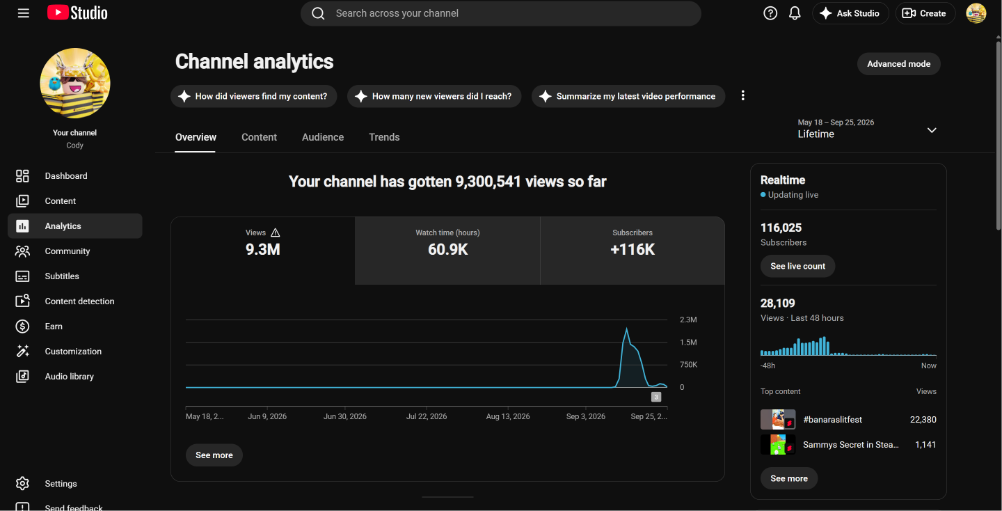Click the Create video button
Image resolution: width=1002 pixels, height=511 pixels.
(925, 13)
